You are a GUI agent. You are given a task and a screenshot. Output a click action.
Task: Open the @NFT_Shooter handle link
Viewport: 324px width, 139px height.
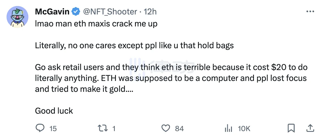pyautogui.click(x=109, y=12)
